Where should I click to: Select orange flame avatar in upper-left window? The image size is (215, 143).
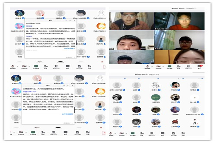click(101, 26)
